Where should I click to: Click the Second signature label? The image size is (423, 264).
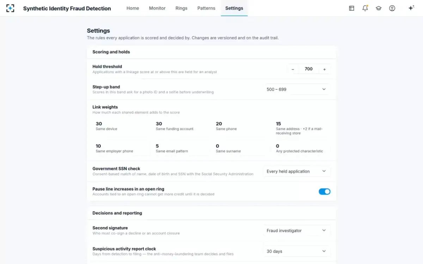point(110,228)
